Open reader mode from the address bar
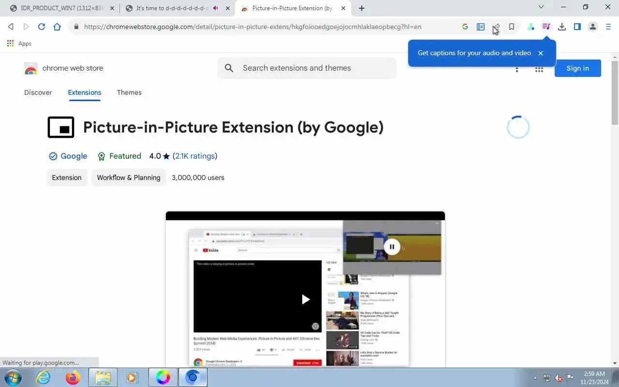 pos(481,27)
